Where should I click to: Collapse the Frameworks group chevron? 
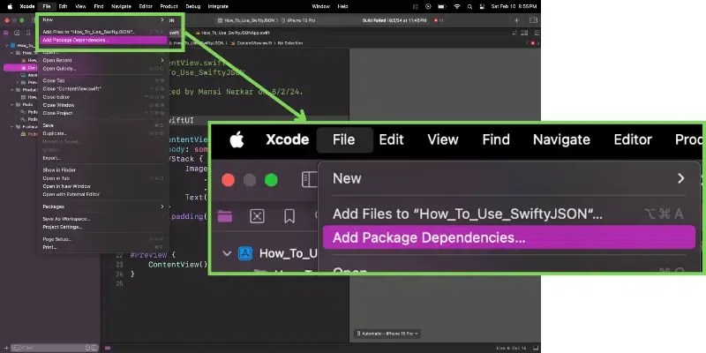[x=11, y=126]
